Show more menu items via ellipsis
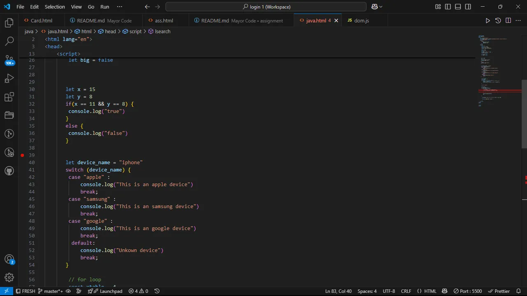527x296 pixels. point(119,7)
